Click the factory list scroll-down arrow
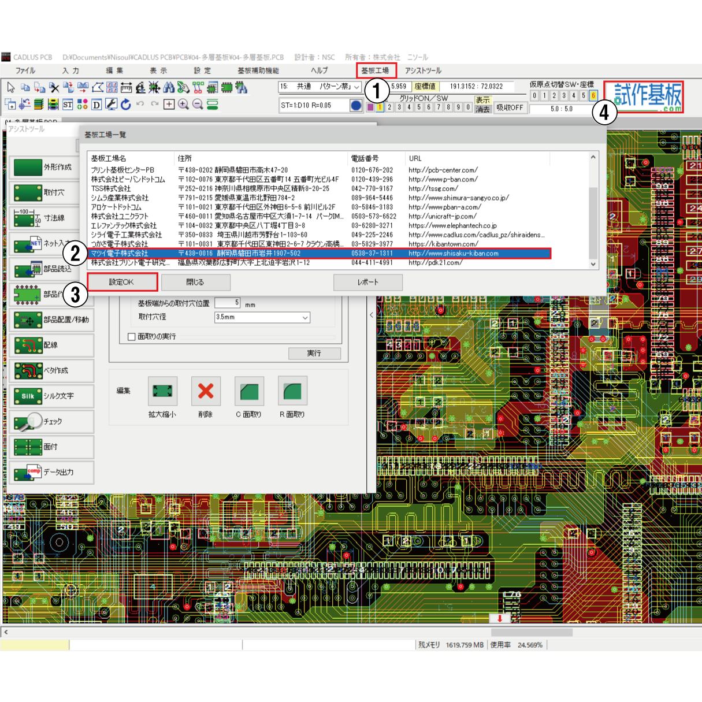Image resolution: width=702 pixels, height=702 pixels. pyautogui.click(x=593, y=264)
